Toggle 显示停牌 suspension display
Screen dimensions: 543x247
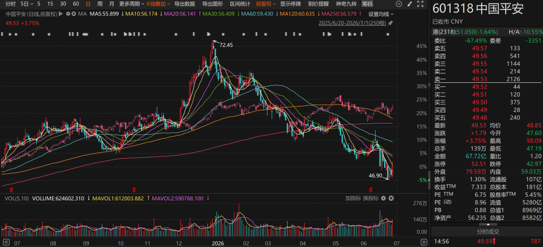tap(291, 4)
